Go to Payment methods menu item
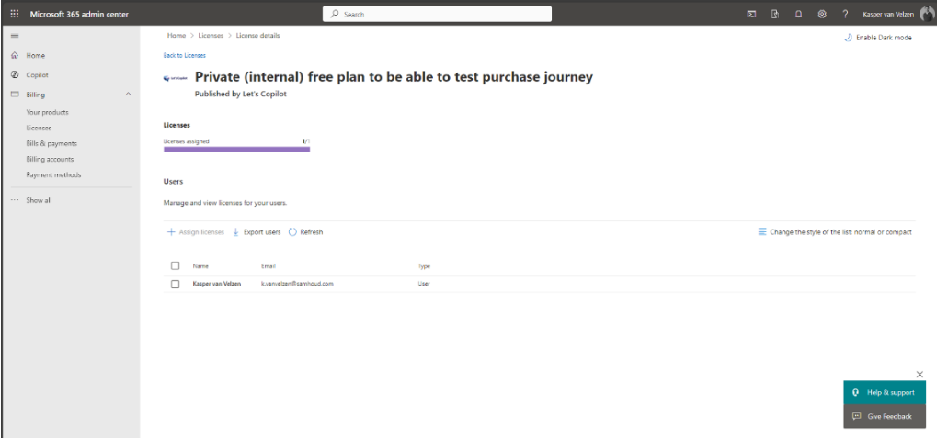 click(x=53, y=174)
